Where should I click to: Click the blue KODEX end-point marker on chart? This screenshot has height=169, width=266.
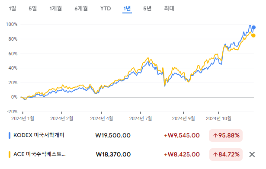click(253, 27)
